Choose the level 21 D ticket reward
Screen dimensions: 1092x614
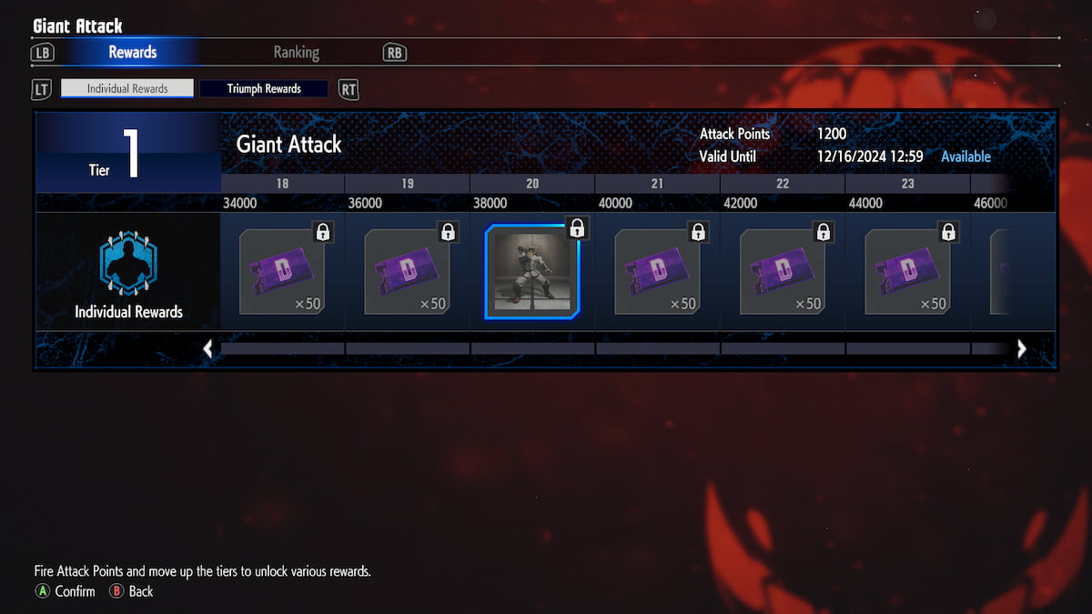pos(657,271)
